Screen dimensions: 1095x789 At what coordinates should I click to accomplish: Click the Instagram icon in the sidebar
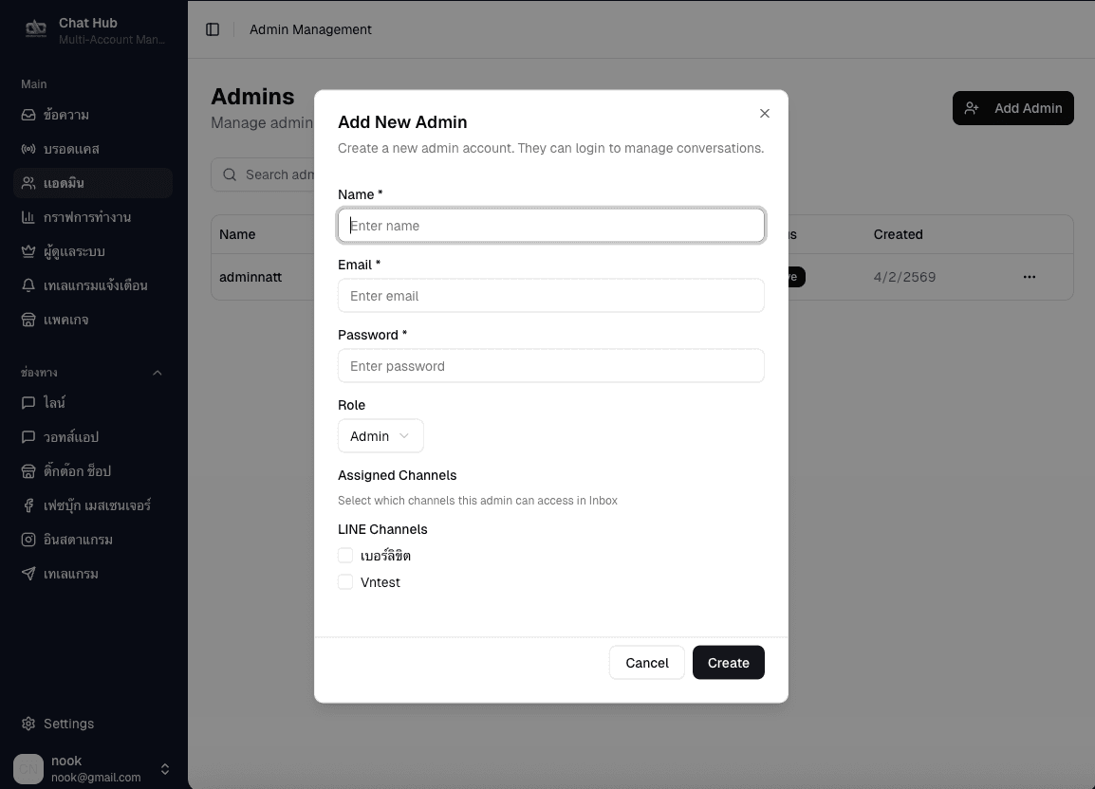[x=28, y=540]
